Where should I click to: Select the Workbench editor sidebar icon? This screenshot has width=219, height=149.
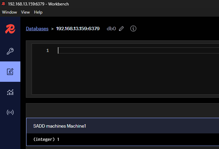click(x=10, y=72)
